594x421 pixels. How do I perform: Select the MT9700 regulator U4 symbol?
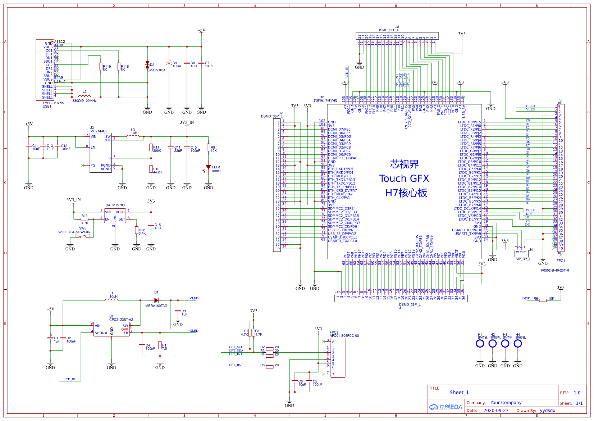tap(116, 216)
